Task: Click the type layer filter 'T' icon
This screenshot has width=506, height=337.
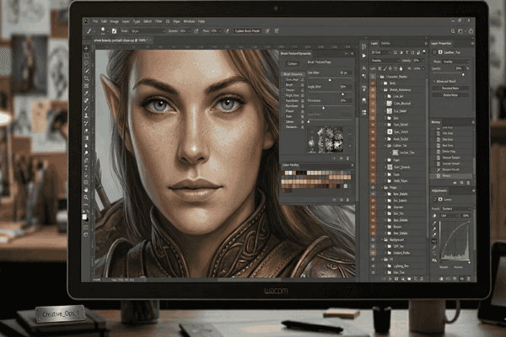Action: click(x=407, y=52)
